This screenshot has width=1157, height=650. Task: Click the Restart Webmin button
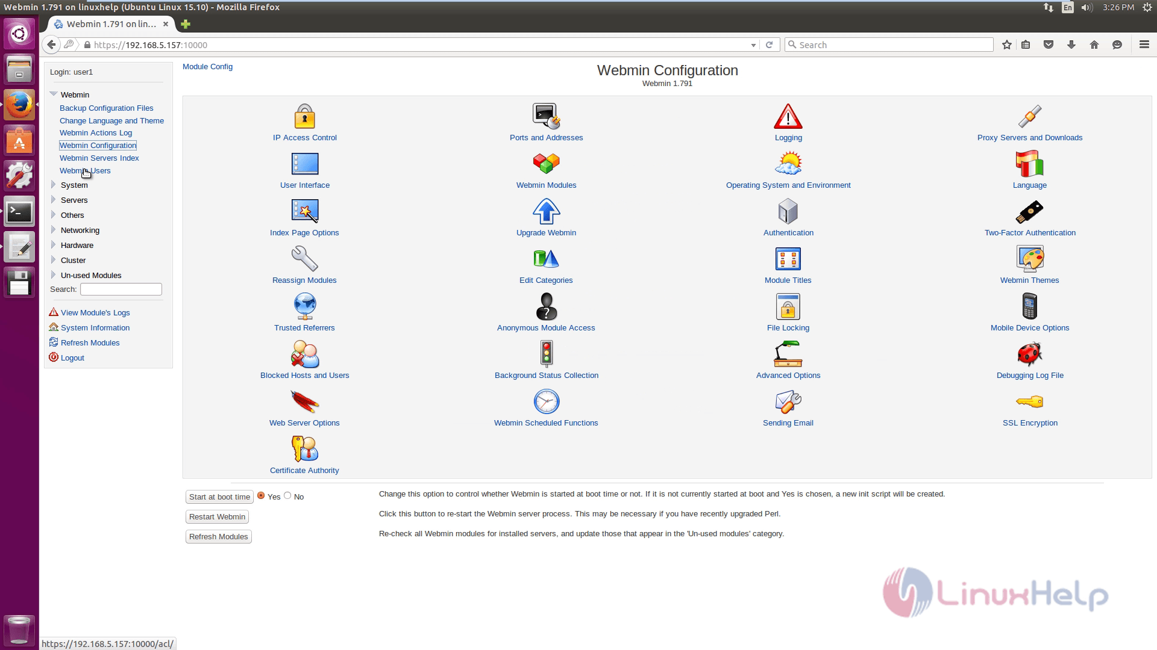point(217,517)
